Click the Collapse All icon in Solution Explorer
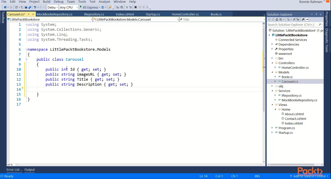Image resolution: width=331 pixels, height=179 pixels. pyautogui.click(x=294, y=20)
